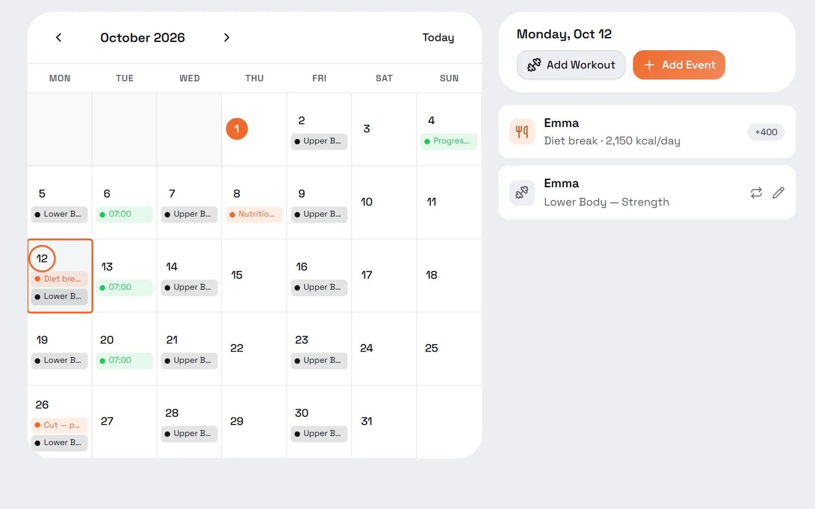
Task: Select Saturday, October 31
Action: [x=384, y=422]
